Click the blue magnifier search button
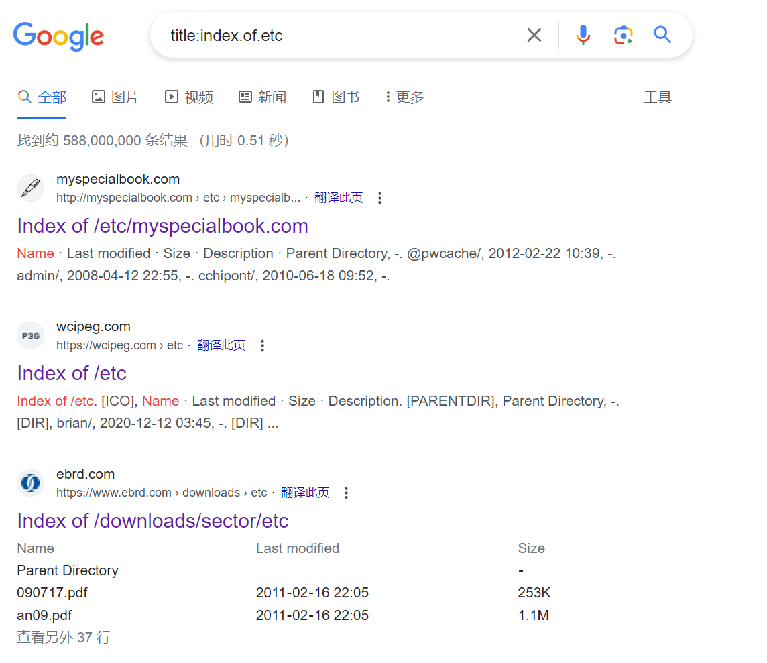Screen dimensions: 767x663 point(662,35)
